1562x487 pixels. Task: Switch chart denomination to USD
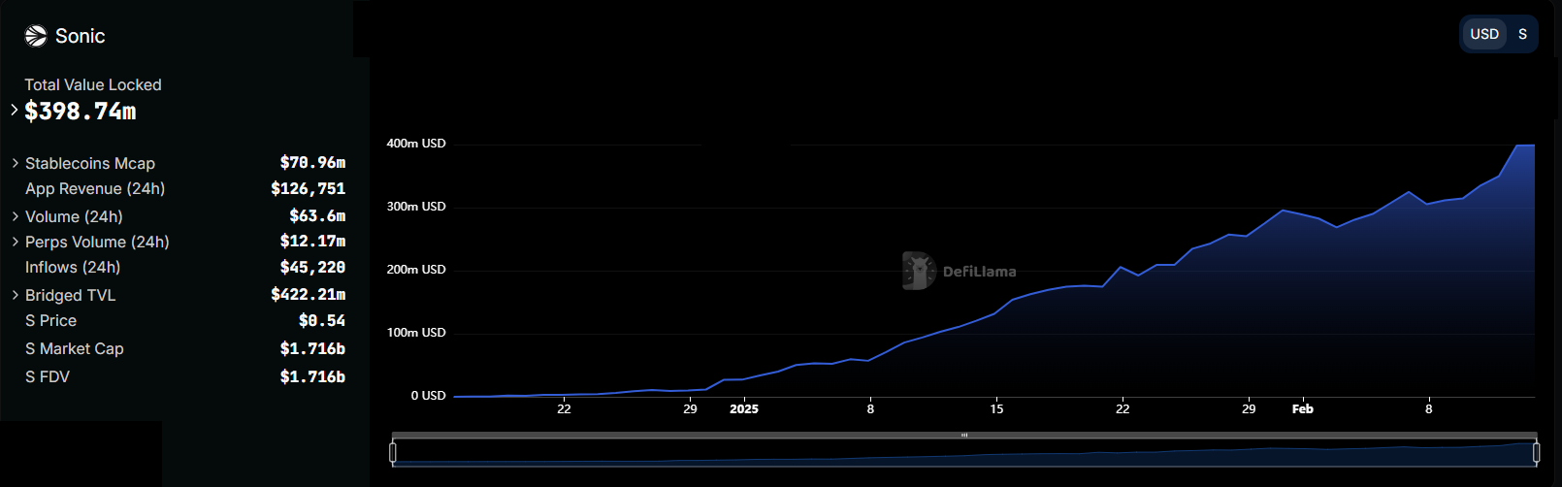pyautogui.click(x=1484, y=34)
